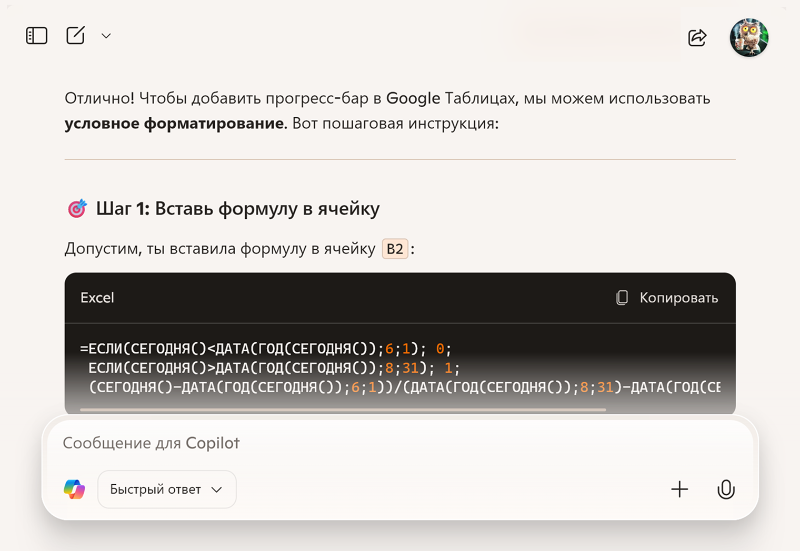Click the target emoji beside Шаг 1
The width and height of the screenshot is (800, 551).
tap(77, 209)
